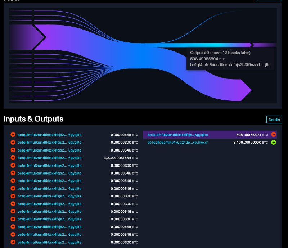Screen dimensions: 288x248
Task: Click red arrow icon beside third input row
Action: point(13,150)
